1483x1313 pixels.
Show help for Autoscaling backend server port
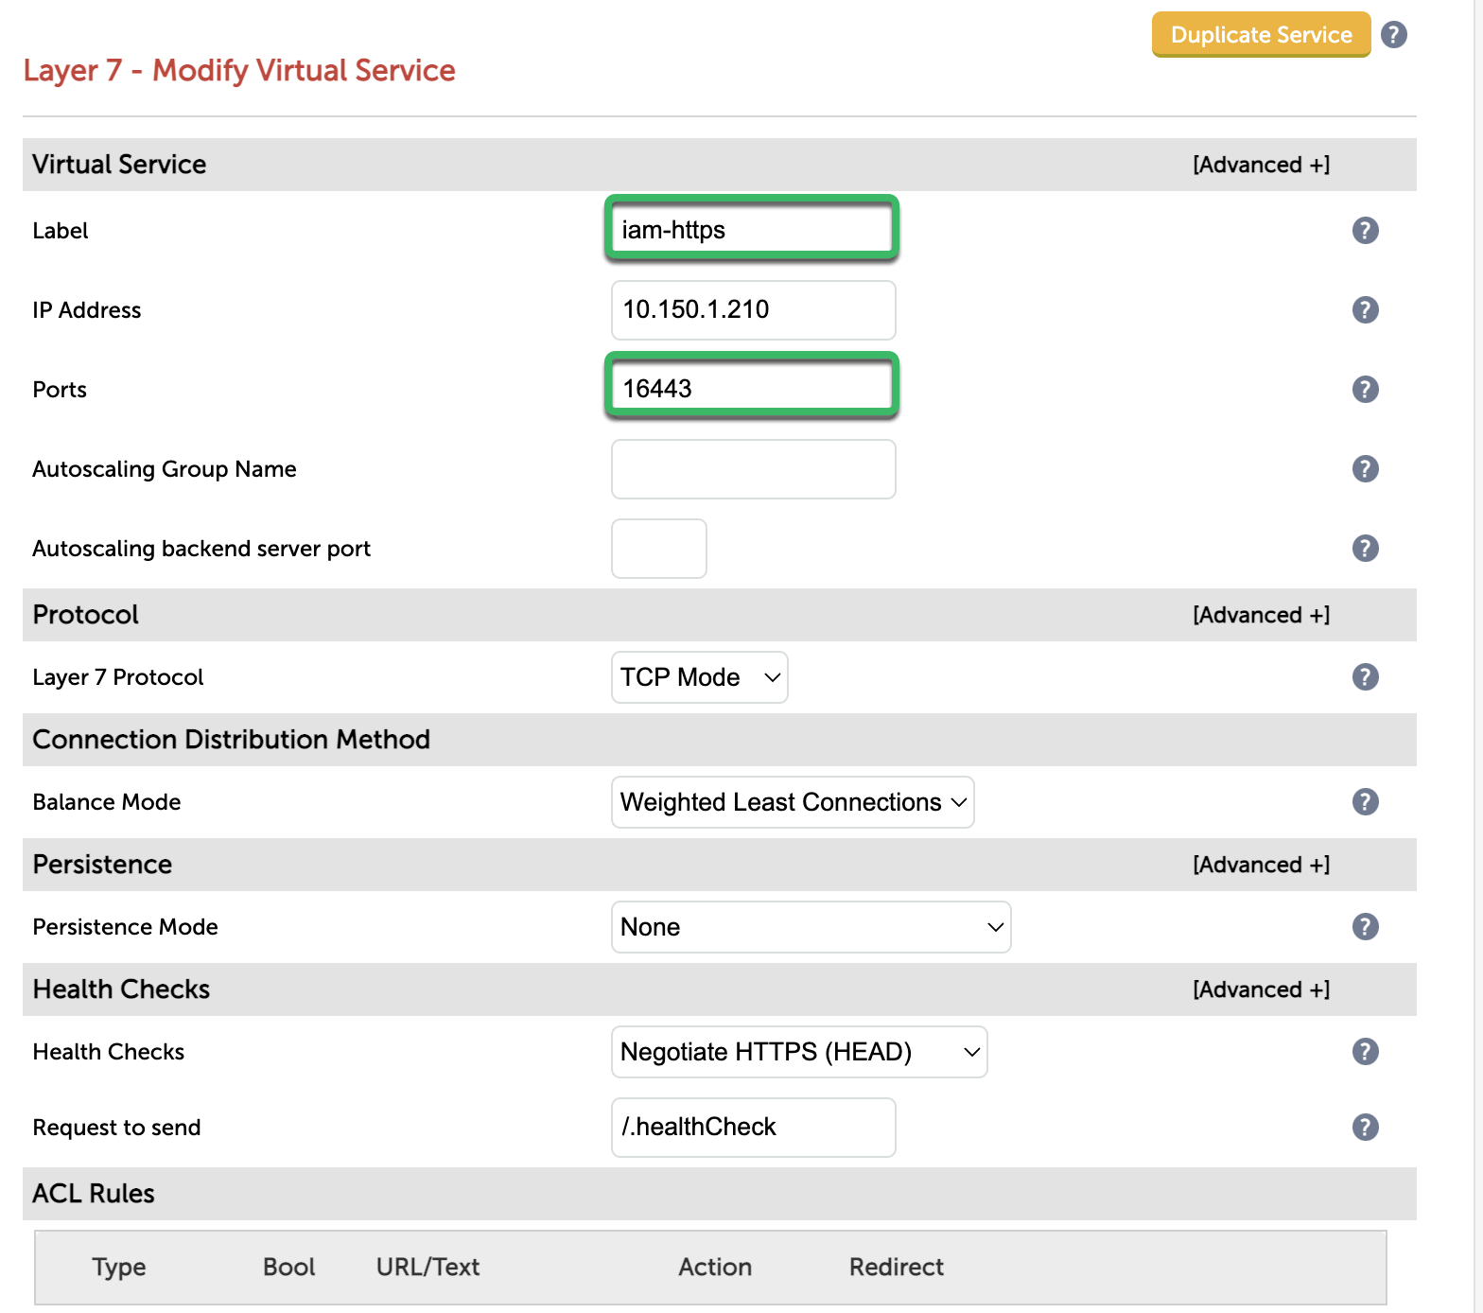click(1365, 548)
